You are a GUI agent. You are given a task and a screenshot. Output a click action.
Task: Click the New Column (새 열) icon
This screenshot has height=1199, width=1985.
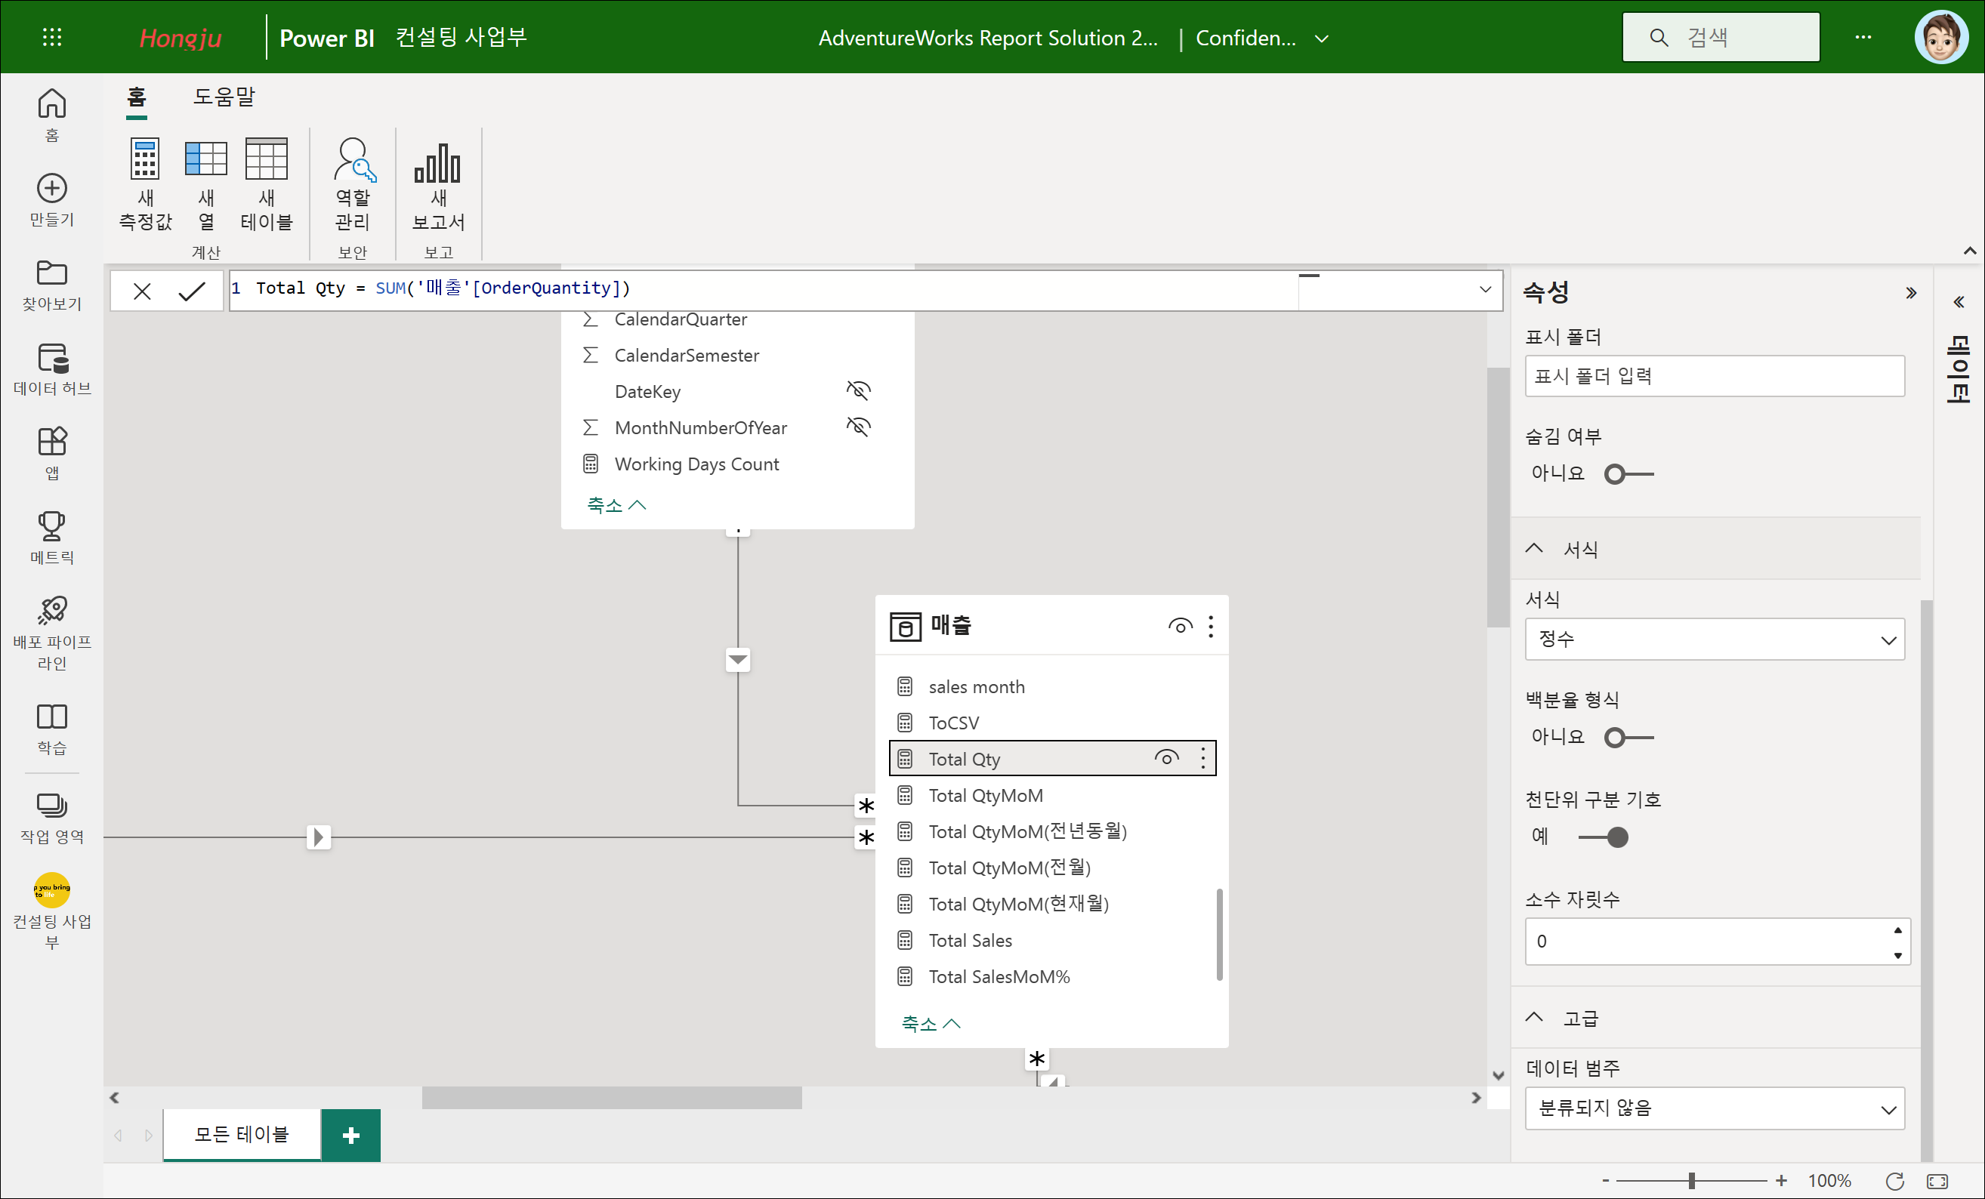click(205, 160)
